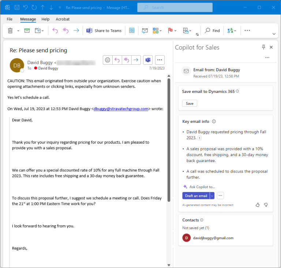This screenshot has width=281, height=268.
Task: Click ribbon Reply All icon
Action: point(65,31)
